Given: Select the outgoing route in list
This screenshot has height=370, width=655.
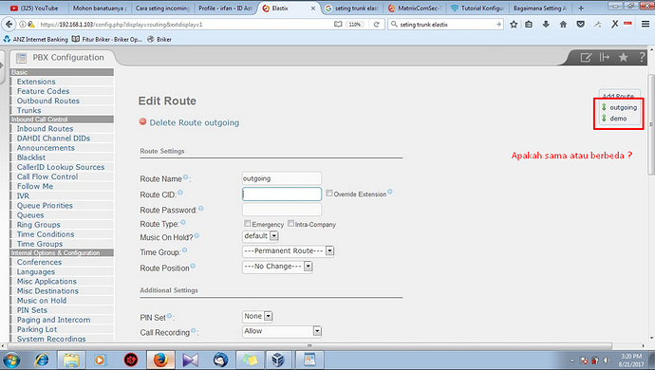Looking at the screenshot, I should pyautogui.click(x=623, y=107).
